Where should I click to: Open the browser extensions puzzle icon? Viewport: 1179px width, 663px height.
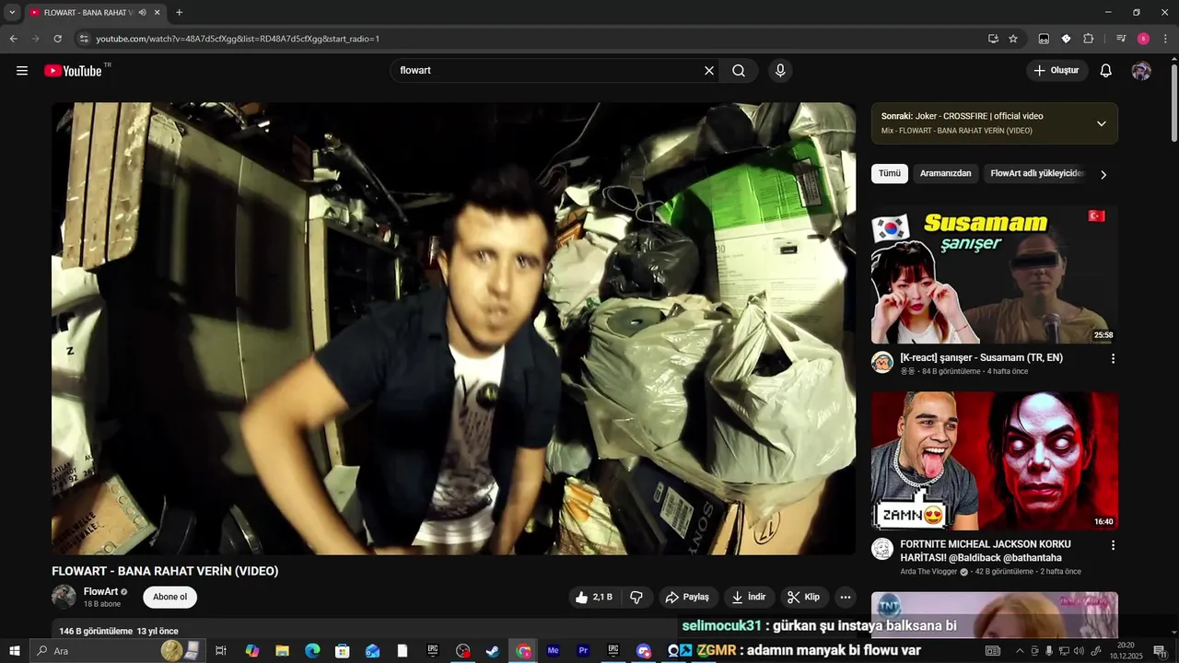1088,39
